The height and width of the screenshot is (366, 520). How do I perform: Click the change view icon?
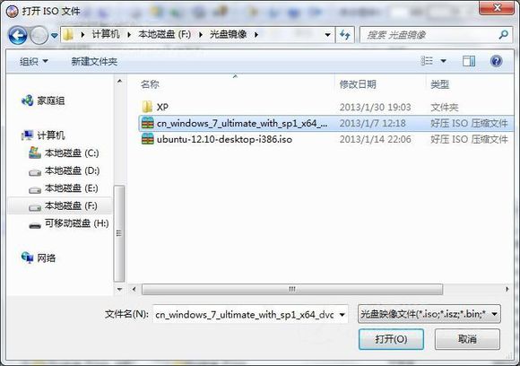(427, 61)
